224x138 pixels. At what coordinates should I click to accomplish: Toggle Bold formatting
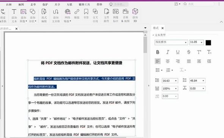[158, 52]
